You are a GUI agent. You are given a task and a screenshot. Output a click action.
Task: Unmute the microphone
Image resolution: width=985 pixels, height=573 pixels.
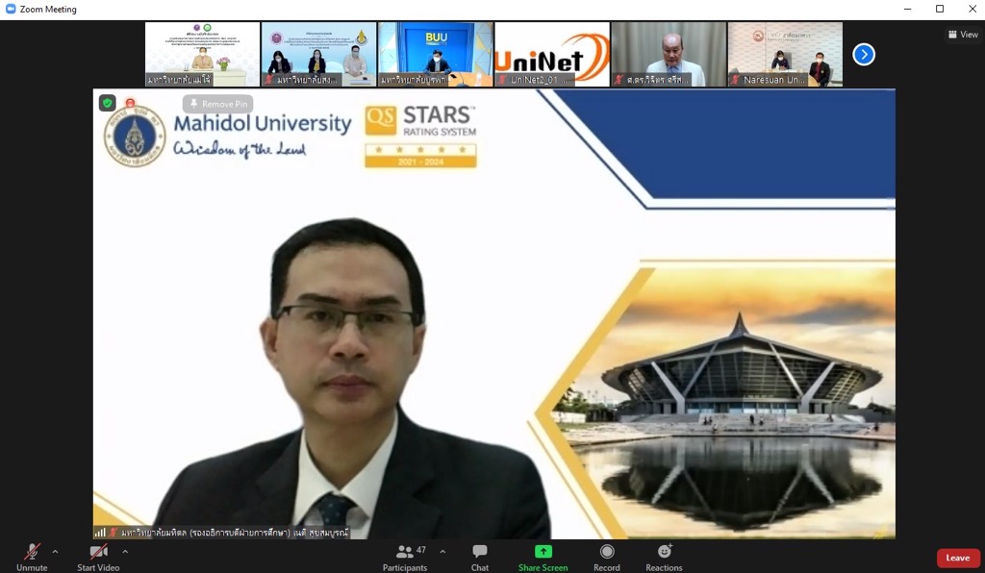(x=32, y=557)
